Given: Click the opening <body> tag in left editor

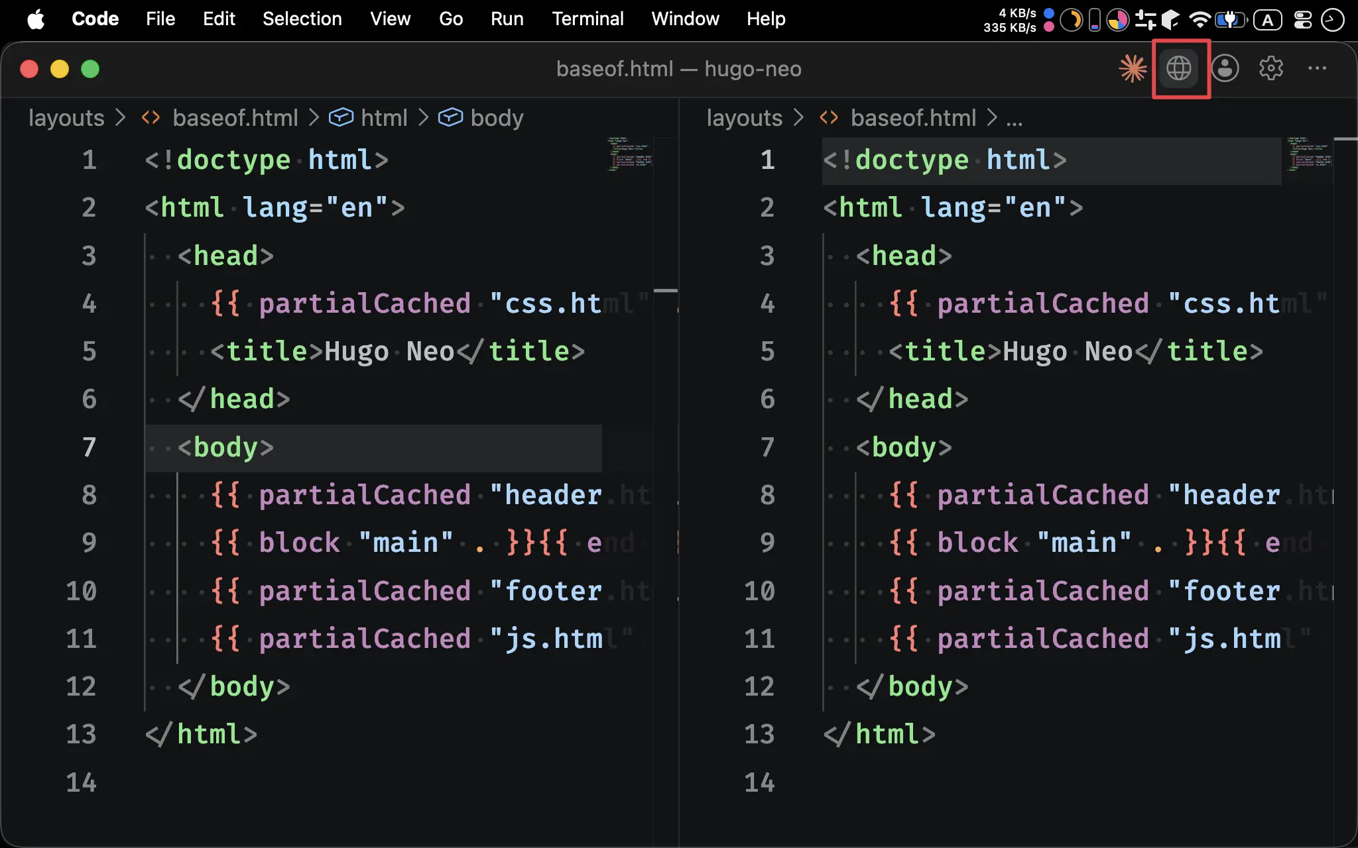Looking at the screenshot, I should point(225,447).
